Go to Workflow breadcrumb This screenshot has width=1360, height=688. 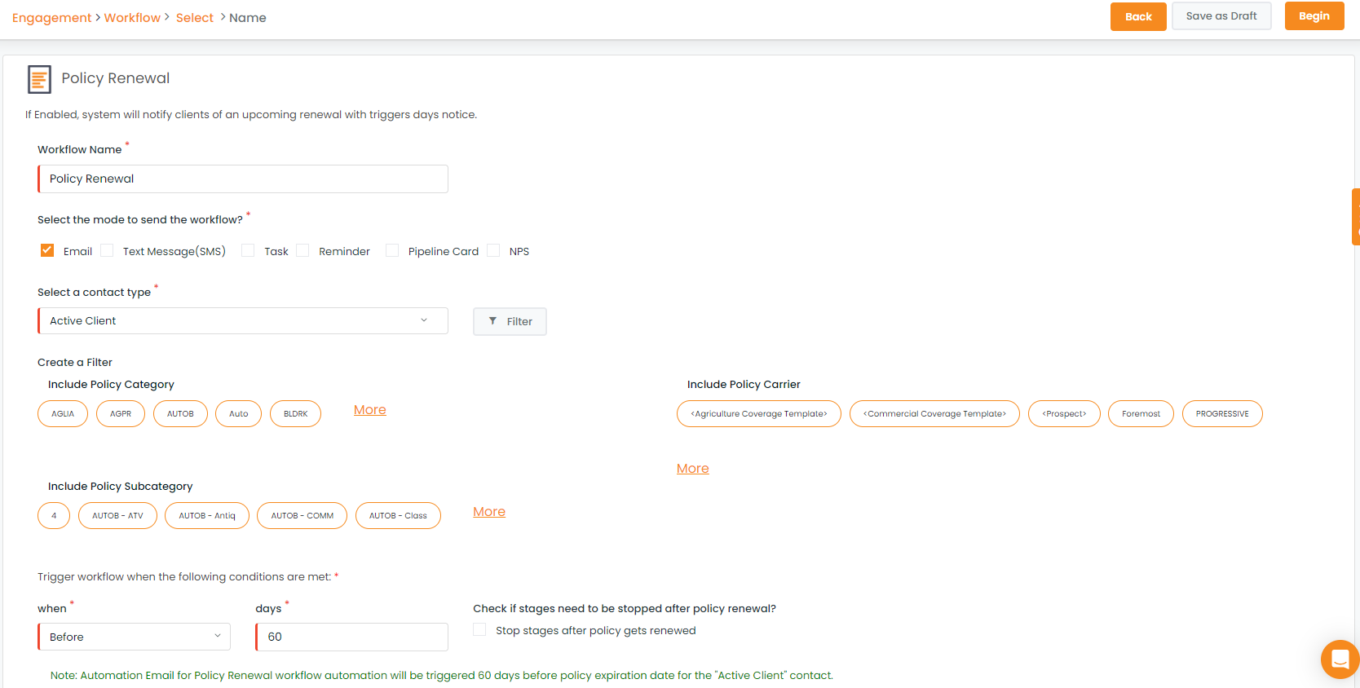click(x=132, y=18)
